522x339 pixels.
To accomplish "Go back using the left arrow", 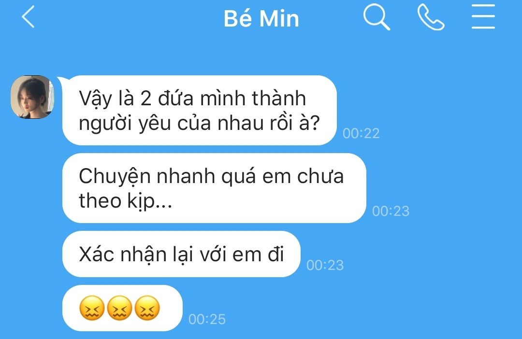I will (28, 17).
